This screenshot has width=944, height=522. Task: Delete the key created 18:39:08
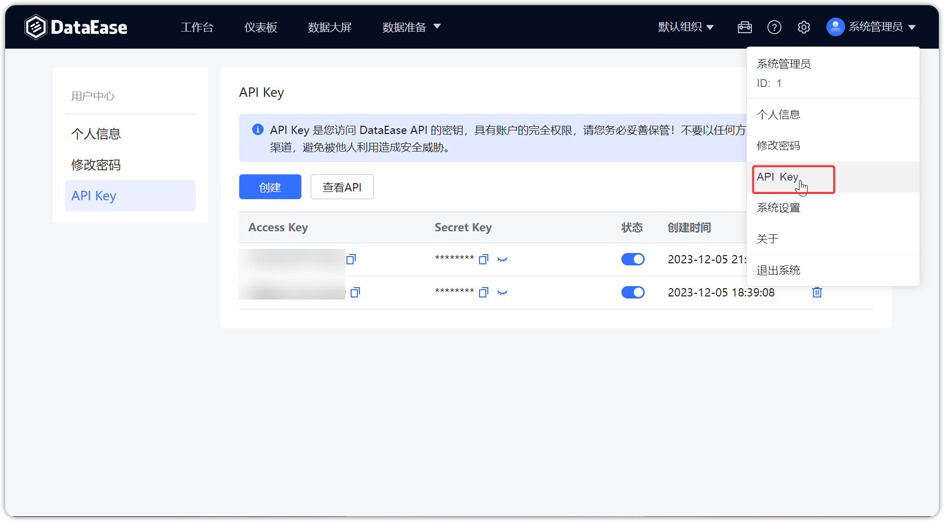(x=817, y=292)
